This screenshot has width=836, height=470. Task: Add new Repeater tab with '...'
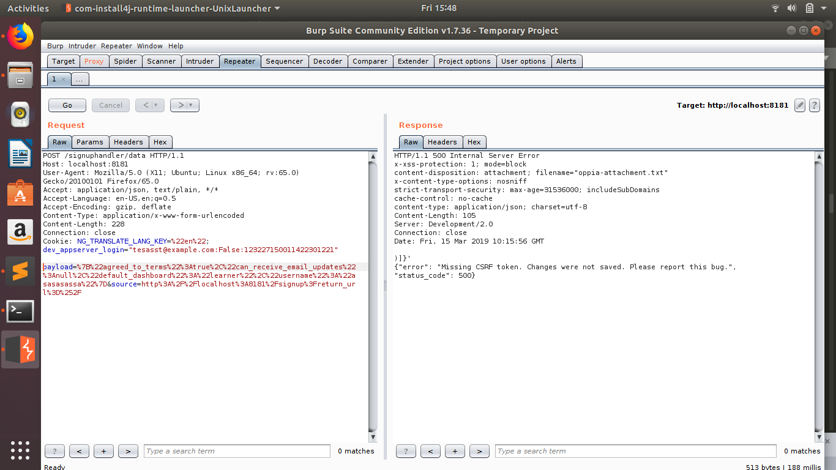(x=80, y=79)
